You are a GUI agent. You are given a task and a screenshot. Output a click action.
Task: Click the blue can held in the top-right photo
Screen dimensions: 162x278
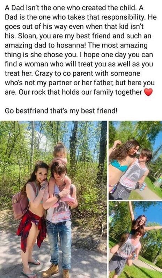143,186
